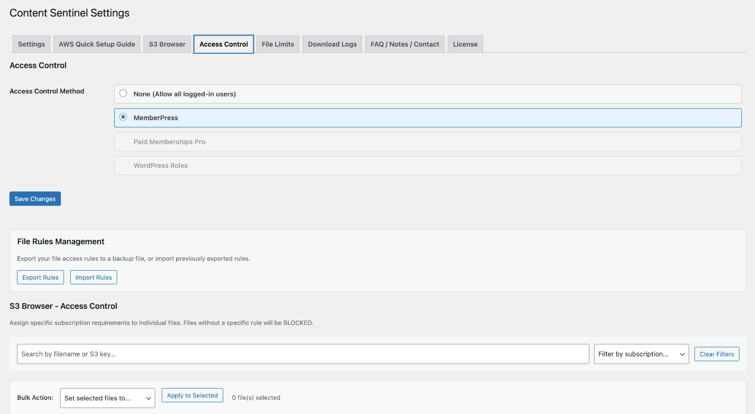The height and width of the screenshot is (414, 755).
Task: Click the Import Rules button
Action: tap(93, 277)
